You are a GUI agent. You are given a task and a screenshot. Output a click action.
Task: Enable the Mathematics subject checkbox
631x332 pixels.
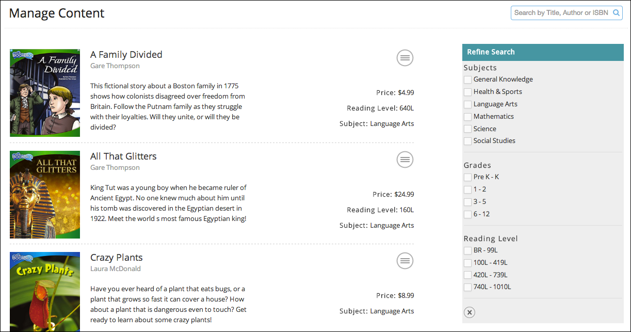tap(467, 117)
